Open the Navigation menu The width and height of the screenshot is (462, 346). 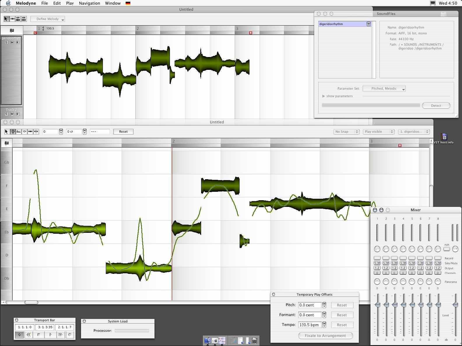[89, 3]
